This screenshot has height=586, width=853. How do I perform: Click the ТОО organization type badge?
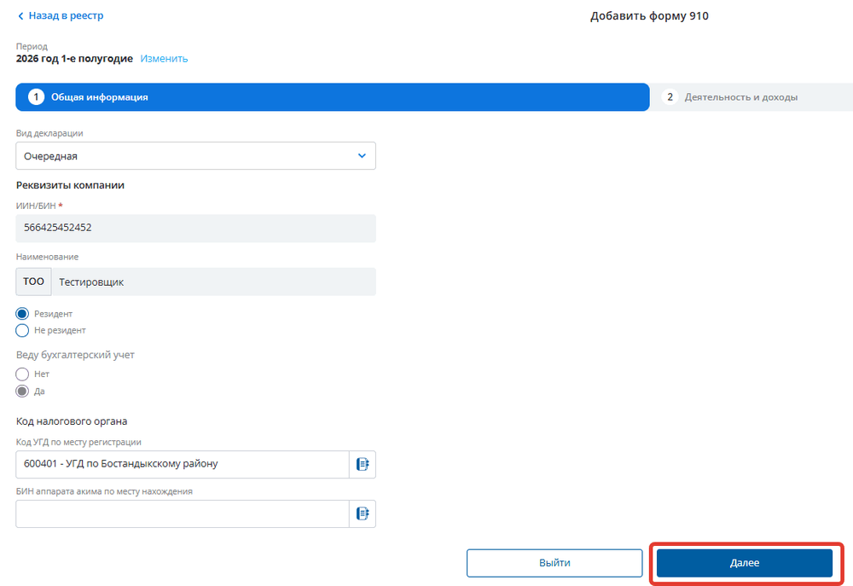point(34,281)
